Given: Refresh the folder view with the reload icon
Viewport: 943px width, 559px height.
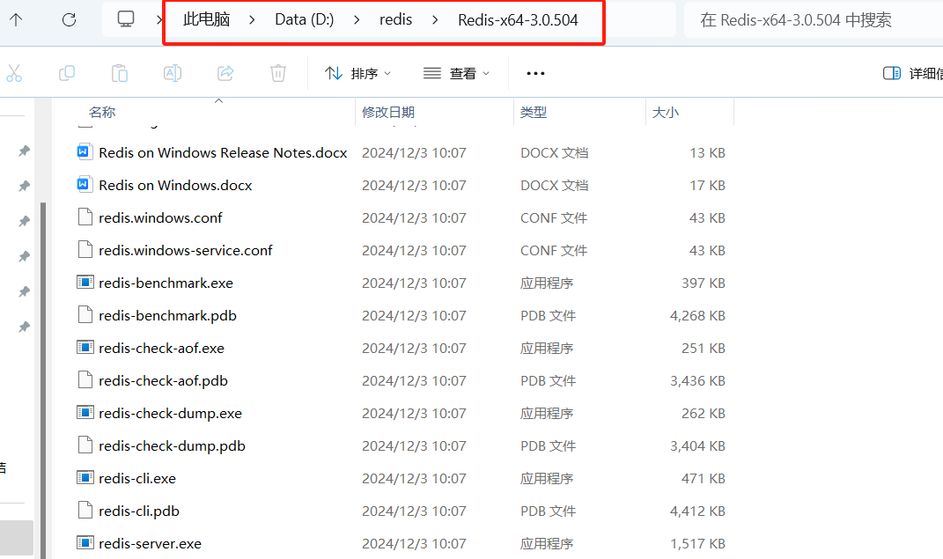Looking at the screenshot, I should (69, 18).
